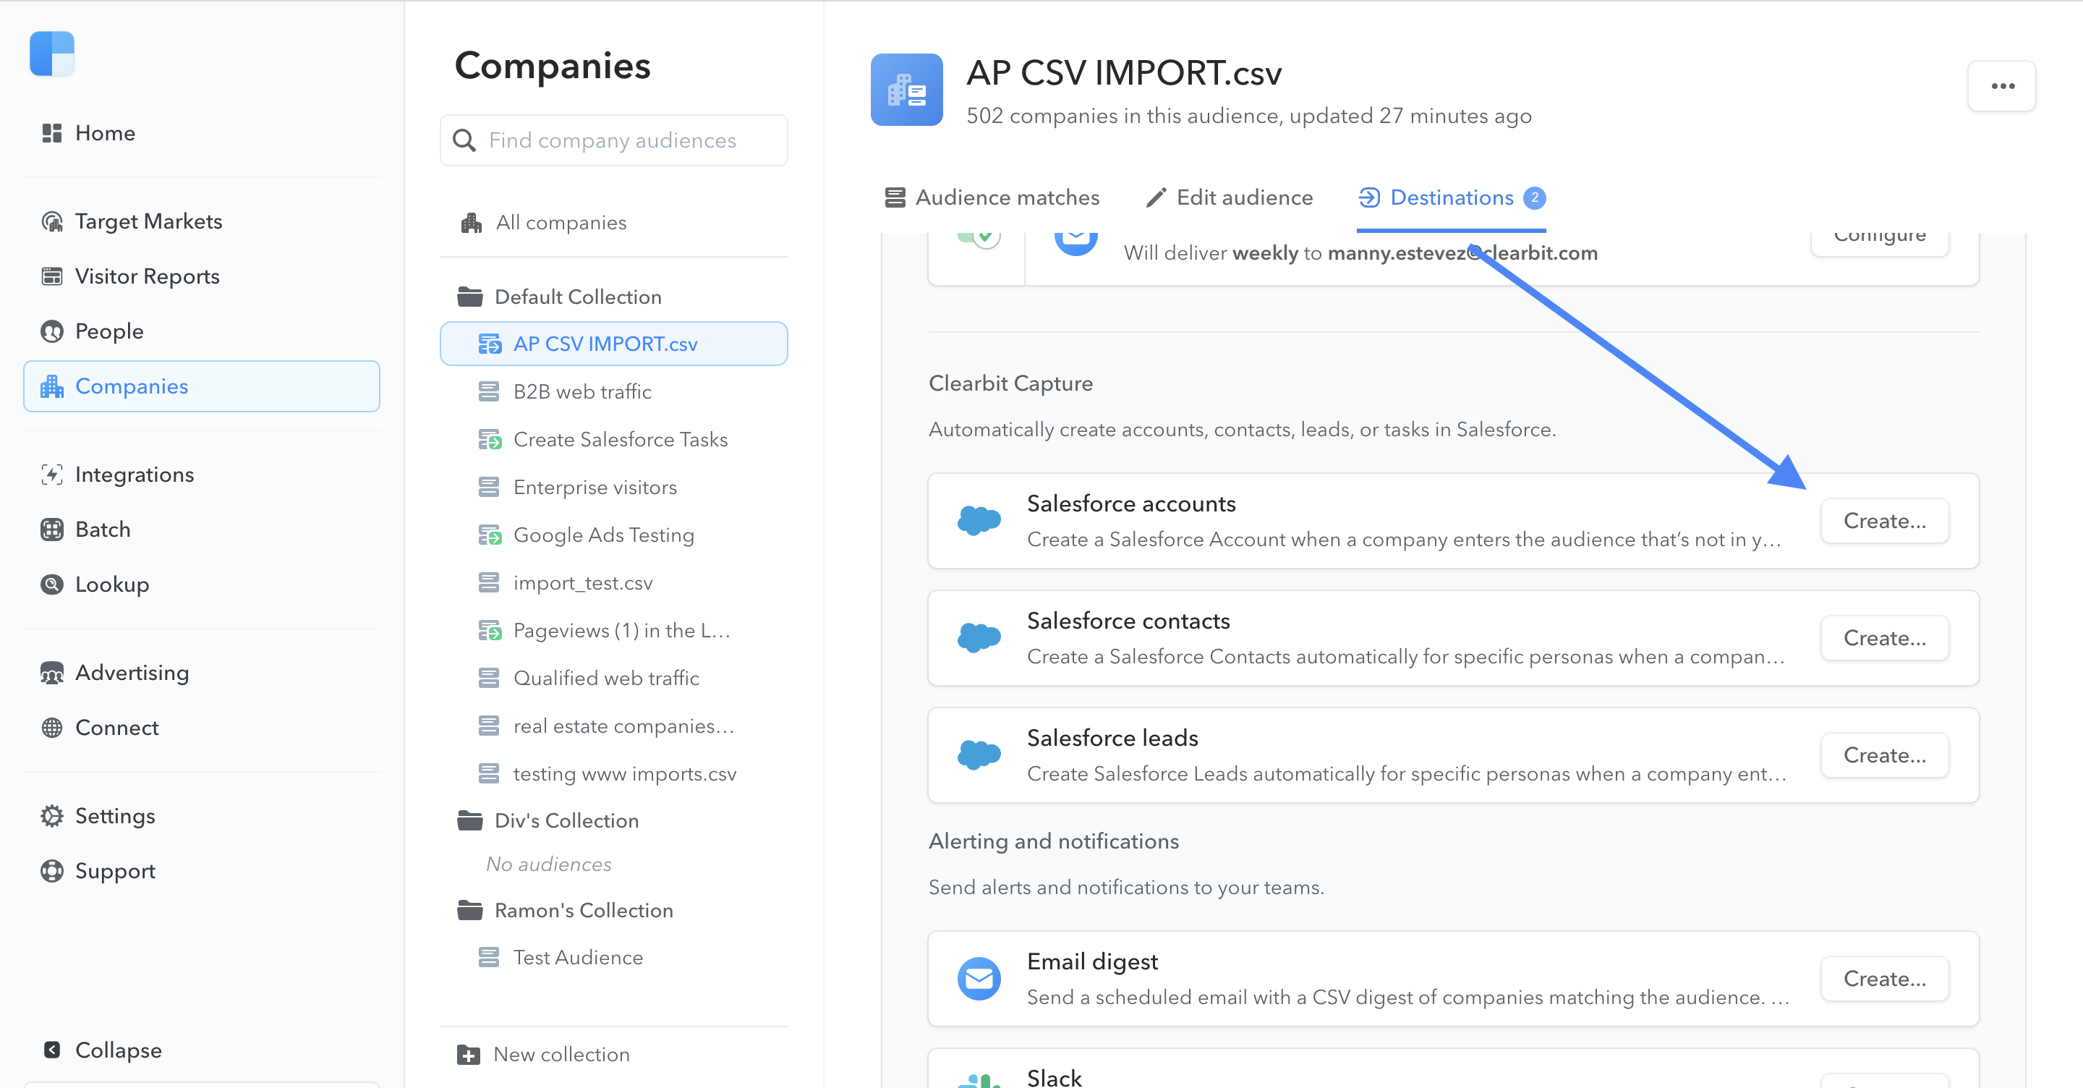
Task: Focus the Find company audiences search field
Action: tap(614, 140)
